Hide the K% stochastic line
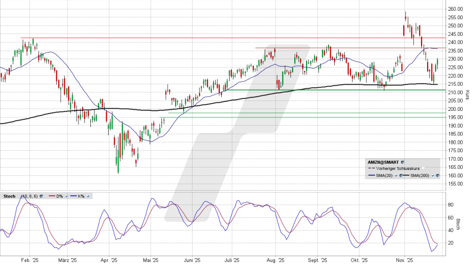Image resolution: width=474 pixels, height=266 pixels. tap(88, 196)
